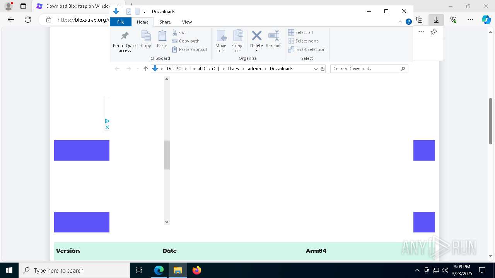Image resolution: width=495 pixels, height=278 pixels.
Task: Open Edge tab actions menu
Action: click(x=23, y=6)
